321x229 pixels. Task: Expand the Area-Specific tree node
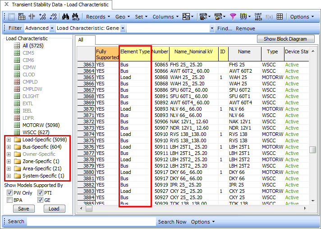click(9, 169)
